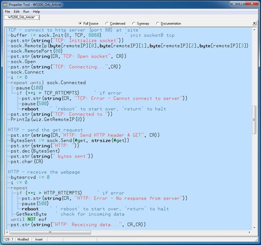Click the vertical scrollbar down arrow
The image size is (261, 245).
click(x=254, y=228)
